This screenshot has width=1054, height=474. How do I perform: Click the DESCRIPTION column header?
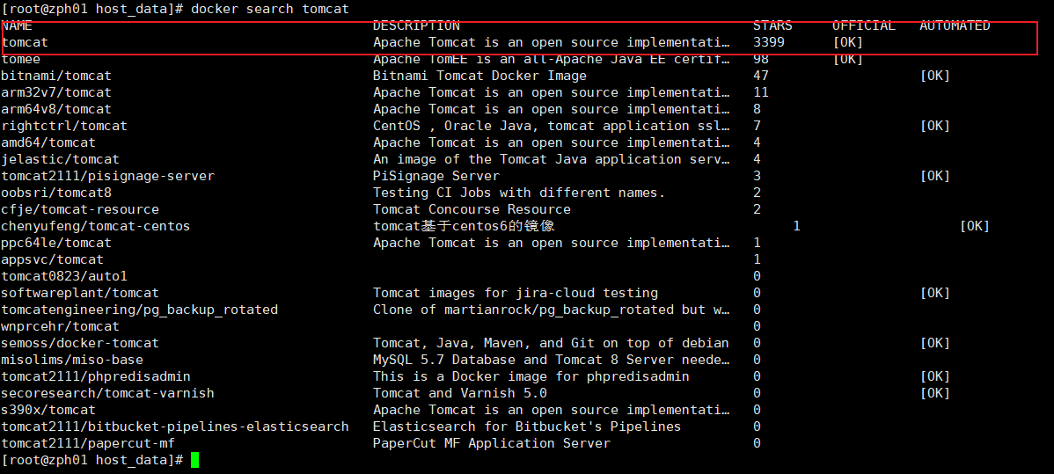point(417,26)
